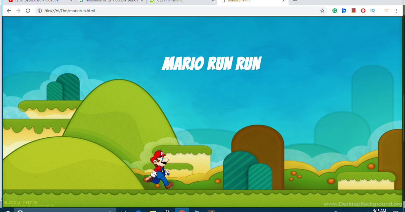Reload the mariorun.html page
This screenshot has height=212, width=405.
[x=28, y=10]
